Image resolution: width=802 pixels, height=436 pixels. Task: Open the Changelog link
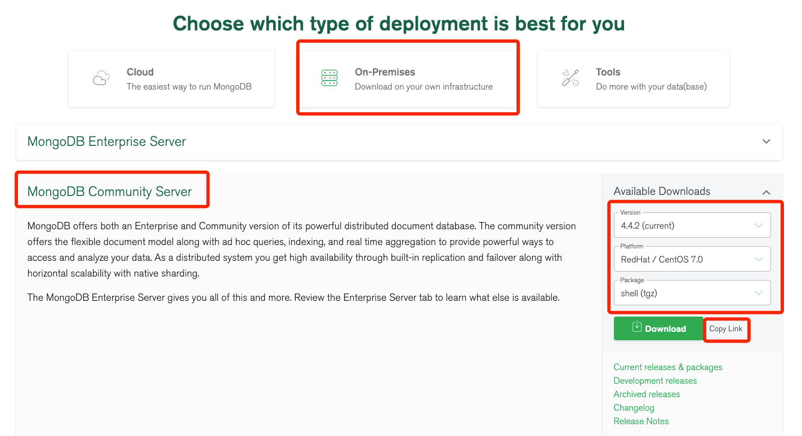tap(634, 408)
